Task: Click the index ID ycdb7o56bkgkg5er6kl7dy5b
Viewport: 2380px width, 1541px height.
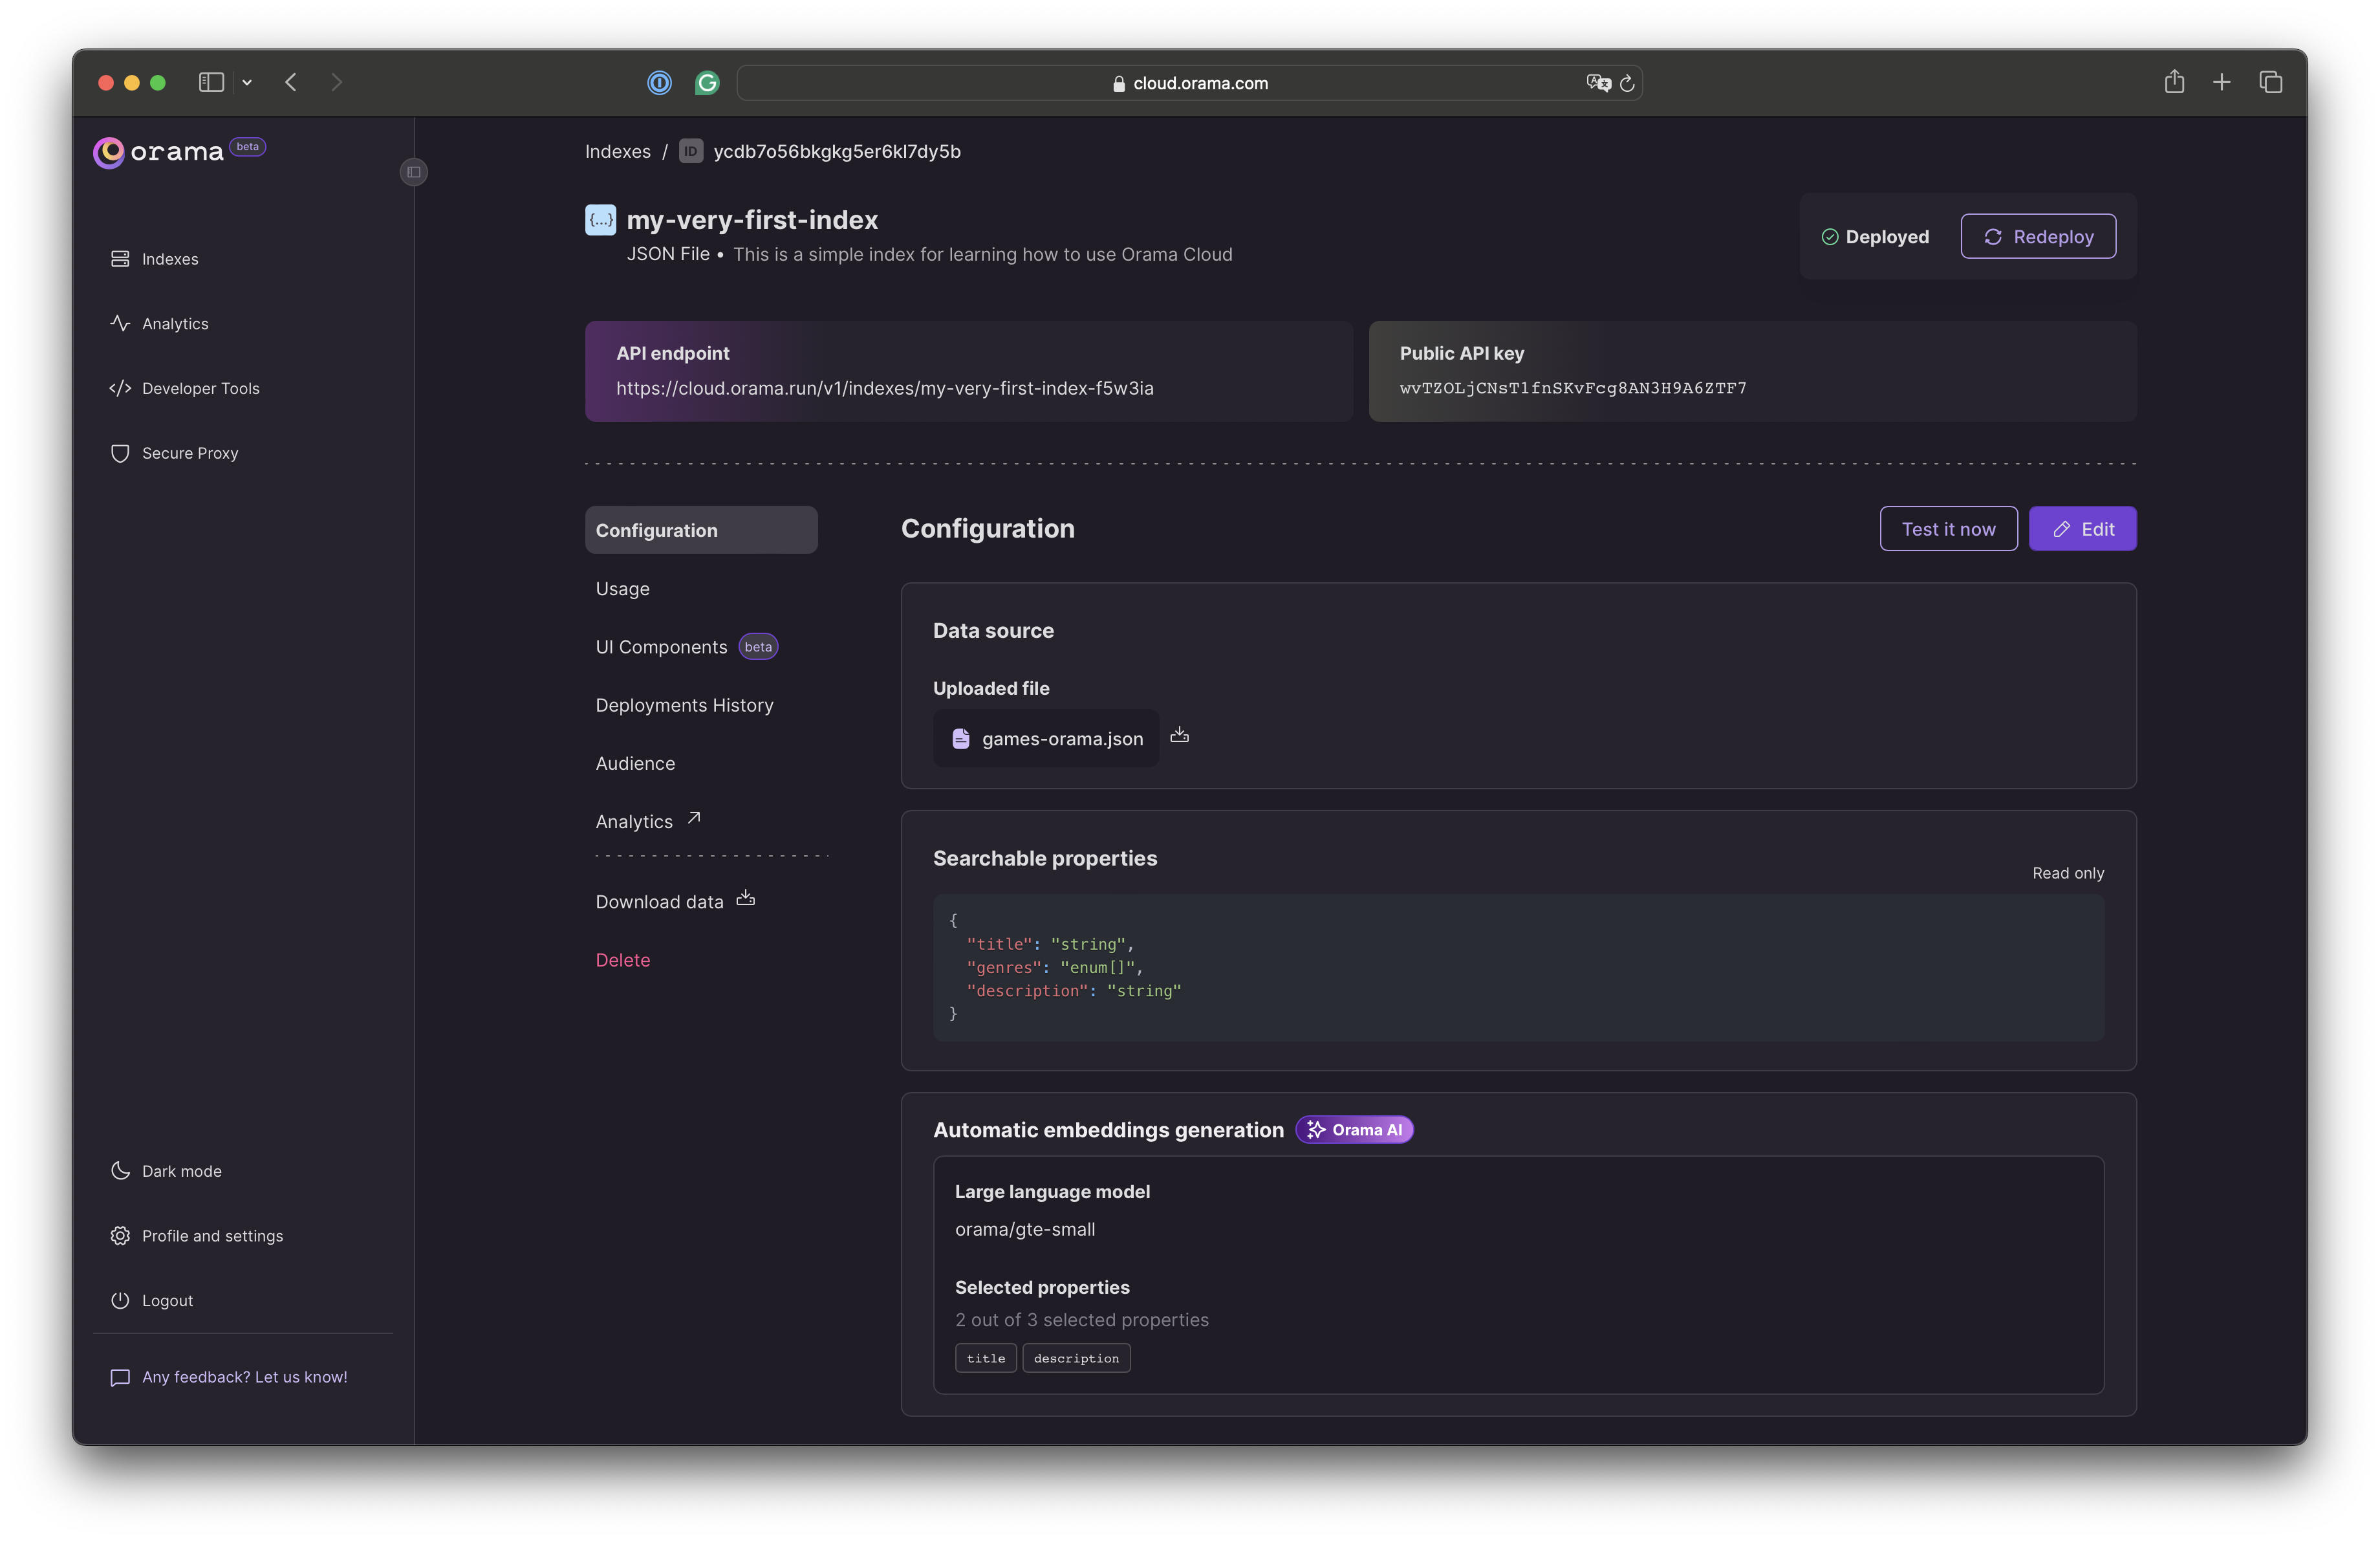Action: [837, 151]
